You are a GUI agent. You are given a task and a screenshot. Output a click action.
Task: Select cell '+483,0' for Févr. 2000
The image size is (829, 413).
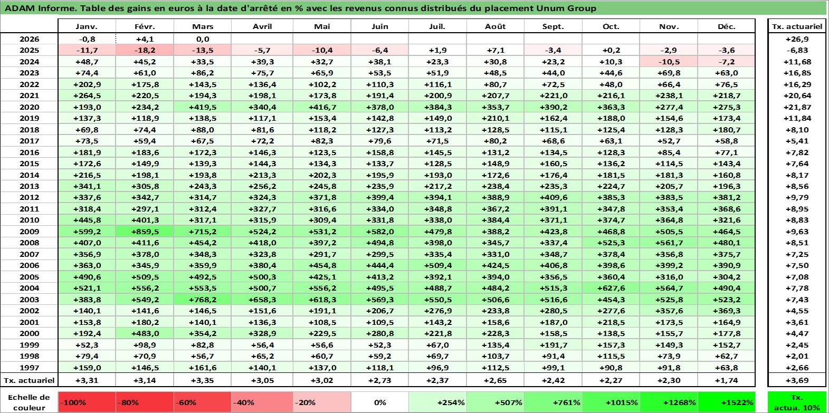[145, 333]
